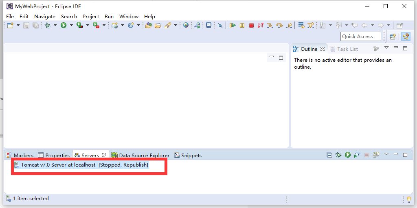The width and height of the screenshot is (417, 208).
Task: Click the Suspend pause icon
Action: [x=242, y=25]
